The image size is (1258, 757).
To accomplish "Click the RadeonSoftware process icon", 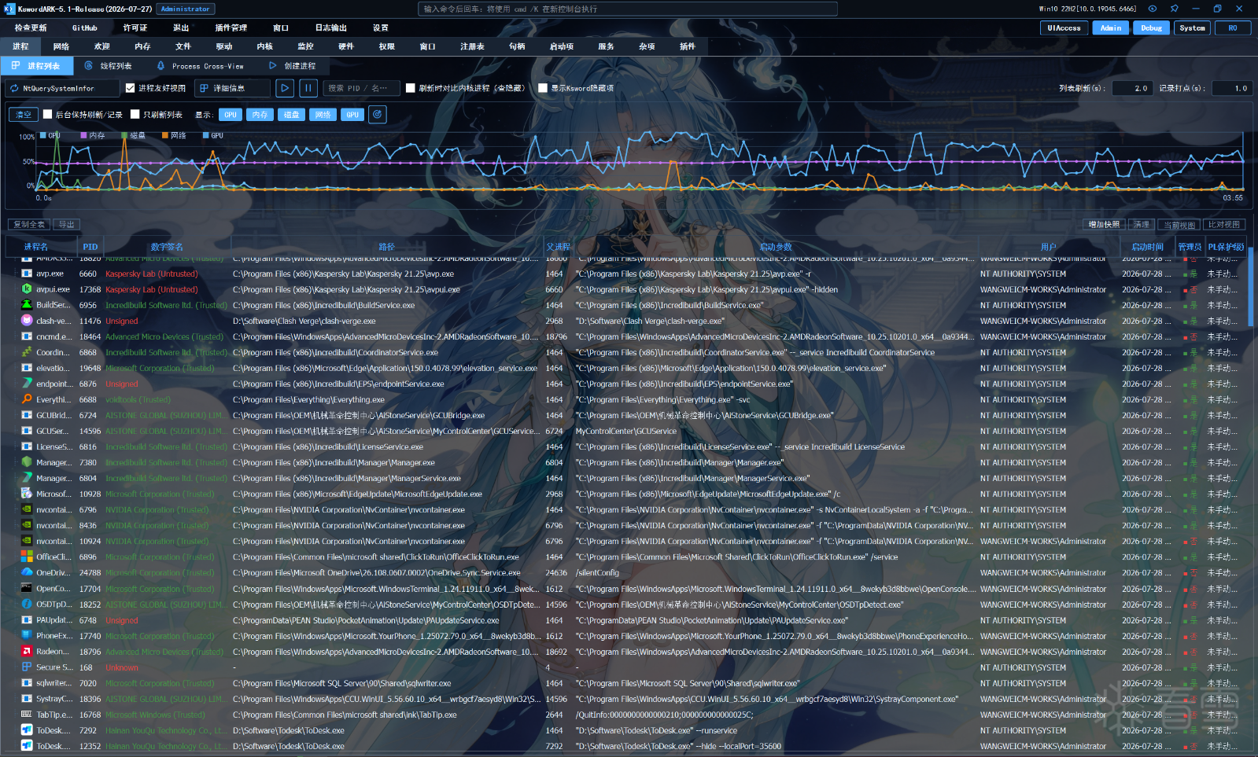I will [27, 652].
